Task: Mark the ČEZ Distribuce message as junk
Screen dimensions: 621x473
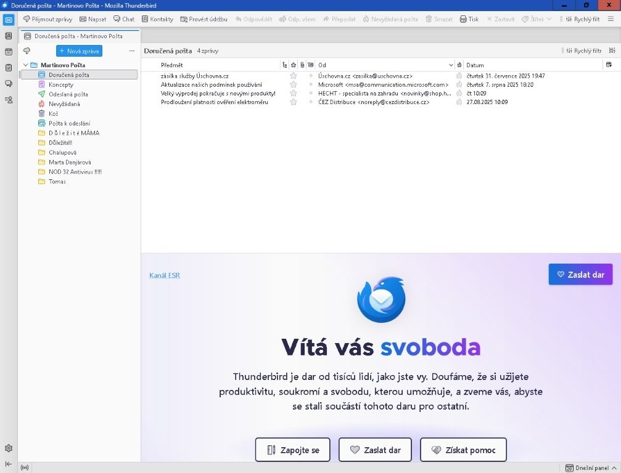Action: pos(459,102)
